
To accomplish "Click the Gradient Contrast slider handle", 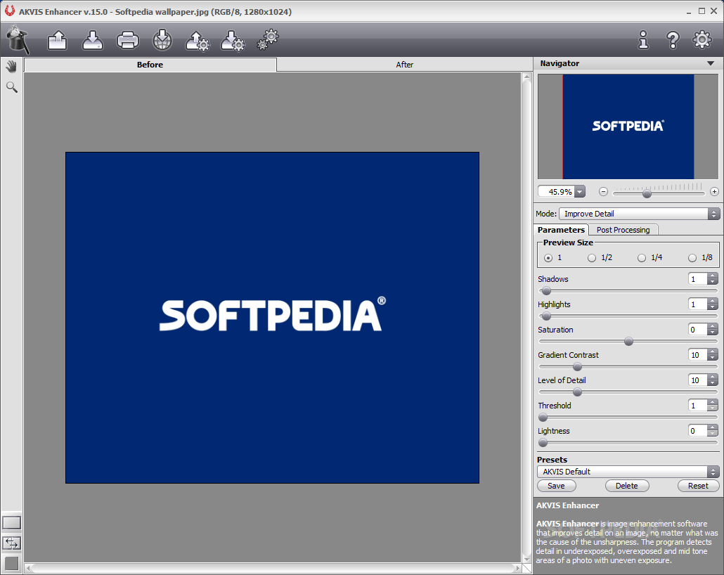I will pyautogui.click(x=577, y=367).
